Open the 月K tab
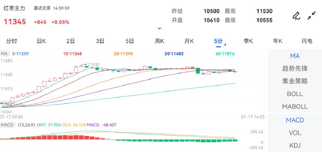The height and width of the screenshot is (152, 322). pyautogui.click(x=189, y=41)
